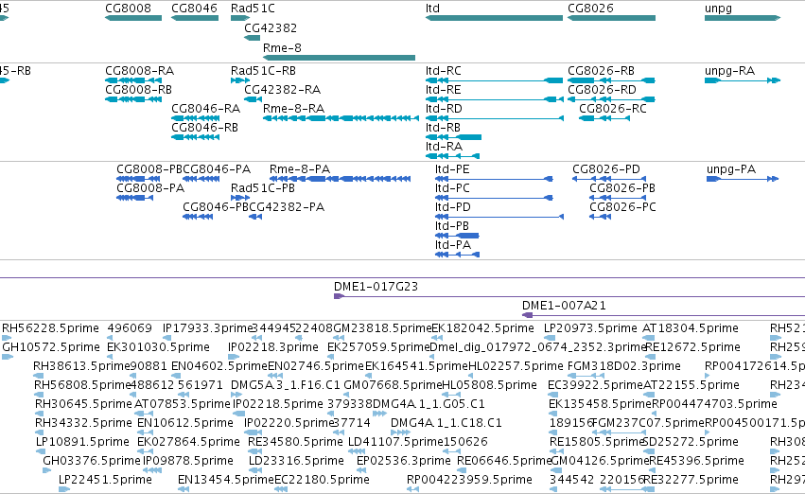This screenshot has width=805, height=494.
Task: Select the ltd-PC protein label
Action: [453, 188]
